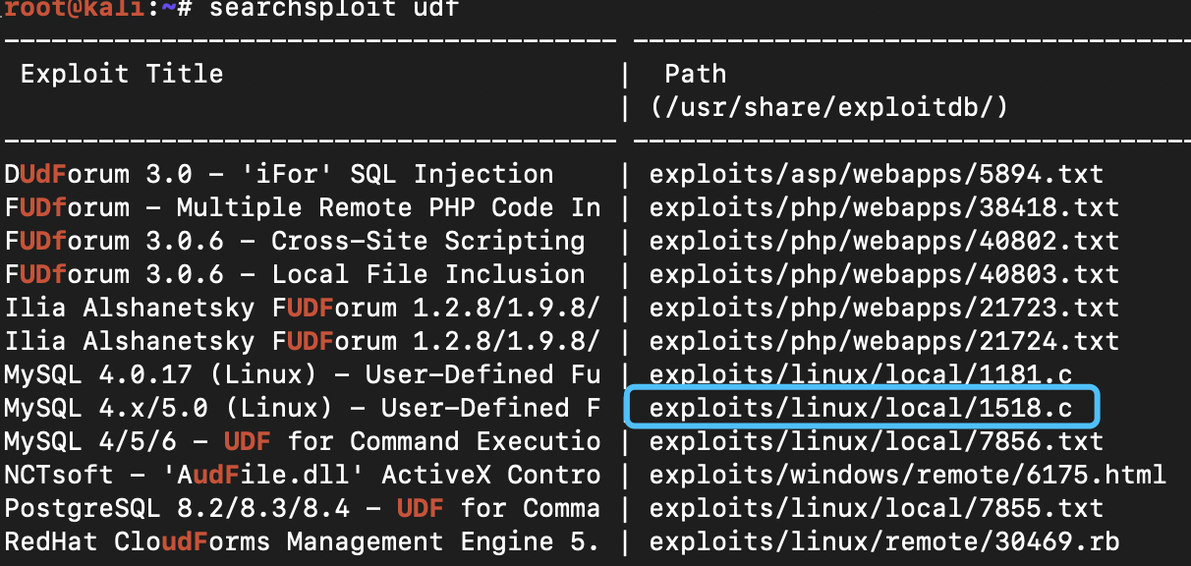Click the MySQL 4/5/6 UDF for Command Execution title
The width and height of the screenshot is (1191, 566).
coord(303,441)
